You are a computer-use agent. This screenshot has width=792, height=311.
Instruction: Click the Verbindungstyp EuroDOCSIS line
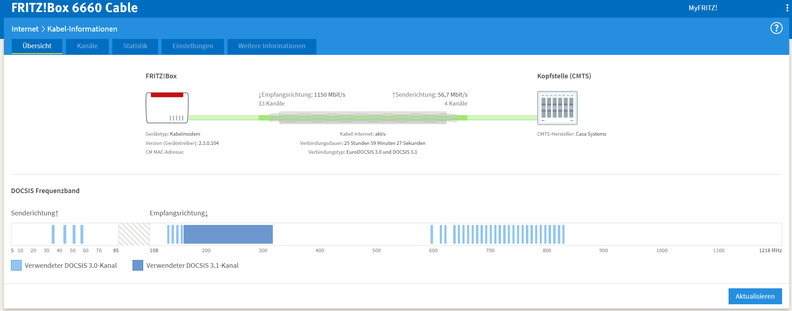363,152
